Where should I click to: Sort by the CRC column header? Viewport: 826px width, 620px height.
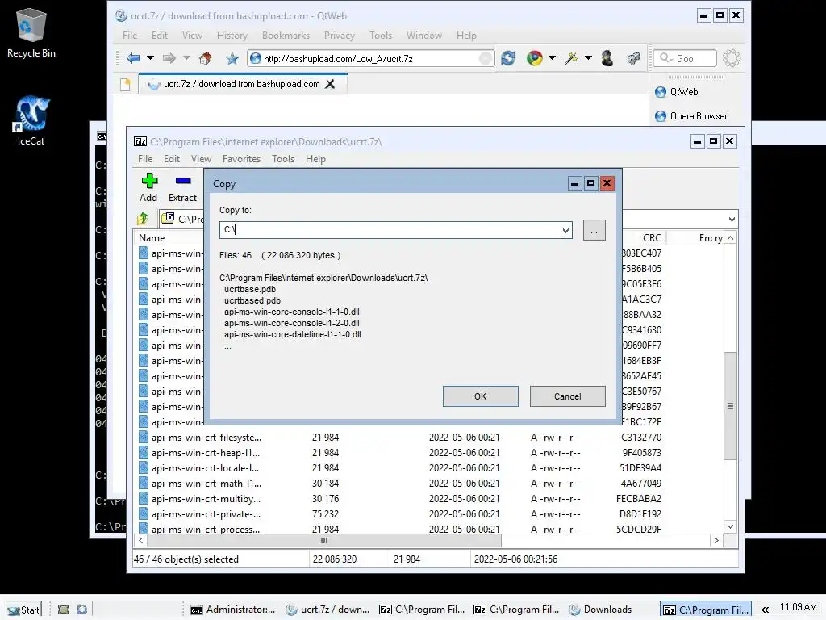click(652, 238)
